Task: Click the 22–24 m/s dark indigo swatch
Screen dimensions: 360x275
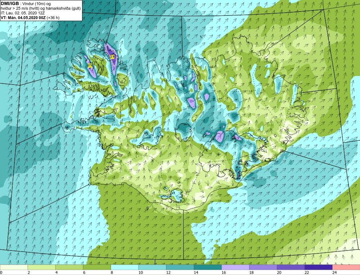Action: point(319,267)
